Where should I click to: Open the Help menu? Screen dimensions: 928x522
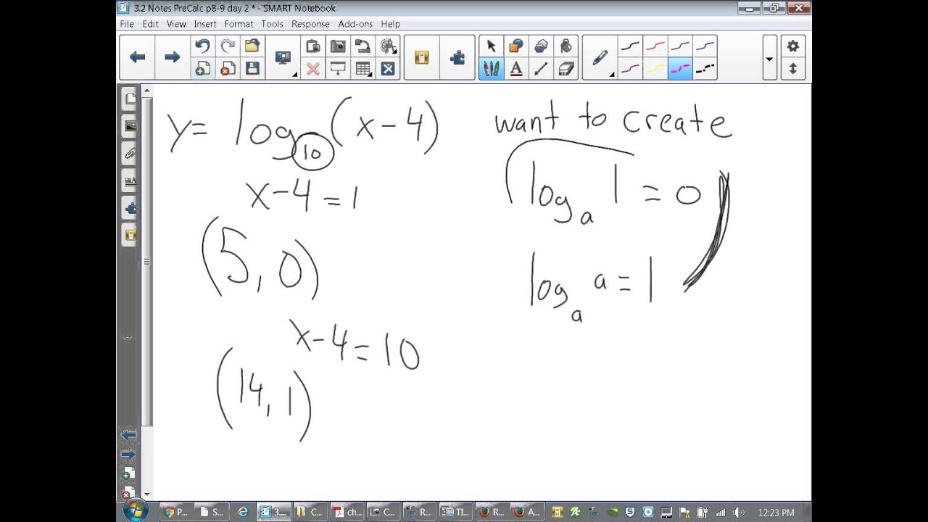tap(390, 24)
